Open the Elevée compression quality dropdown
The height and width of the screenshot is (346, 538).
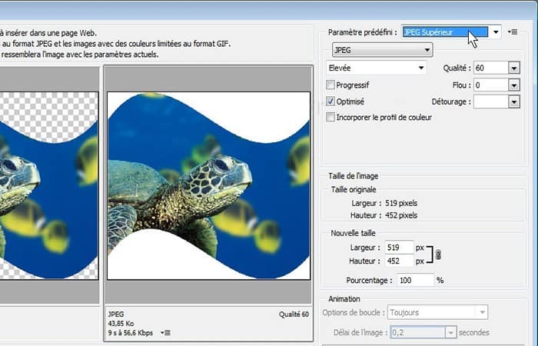[x=377, y=68]
